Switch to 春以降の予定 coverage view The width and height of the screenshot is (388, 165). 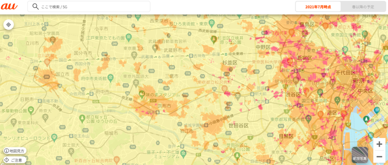[363, 7]
